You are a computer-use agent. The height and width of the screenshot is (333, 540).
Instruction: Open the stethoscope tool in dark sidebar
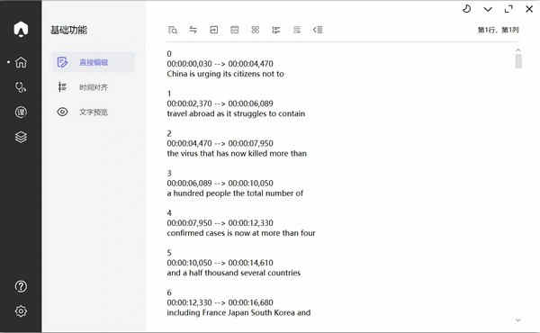(x=21, y=87)
